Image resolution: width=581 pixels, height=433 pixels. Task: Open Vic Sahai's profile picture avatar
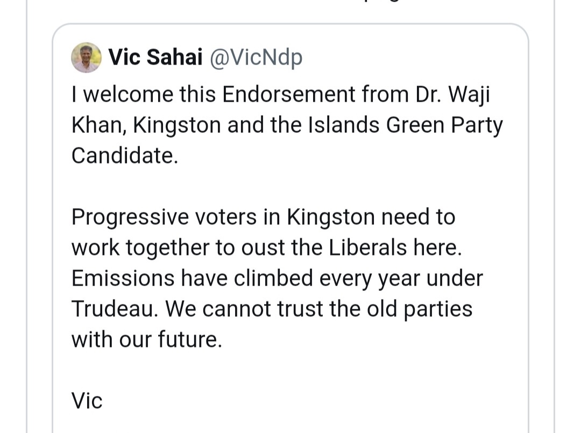pyautogui.click(x=86, y=58)
